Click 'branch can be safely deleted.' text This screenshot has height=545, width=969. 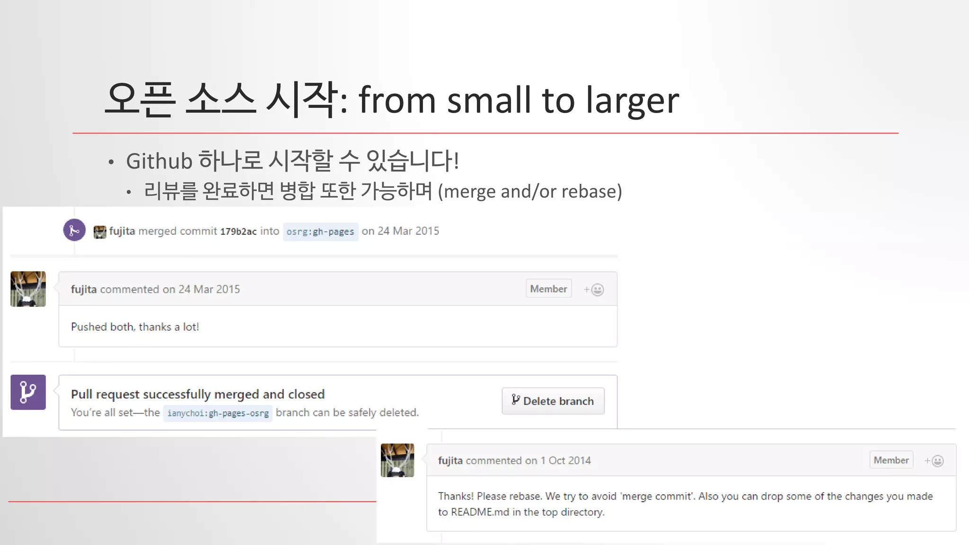click(347, 413)
